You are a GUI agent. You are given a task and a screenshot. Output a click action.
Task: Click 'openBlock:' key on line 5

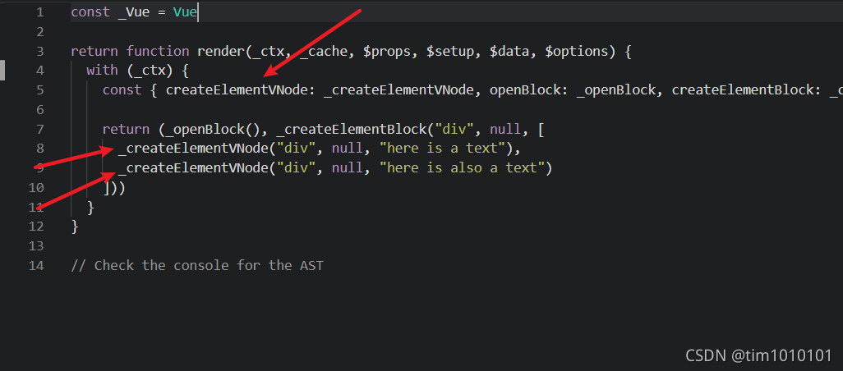[529, 90]
